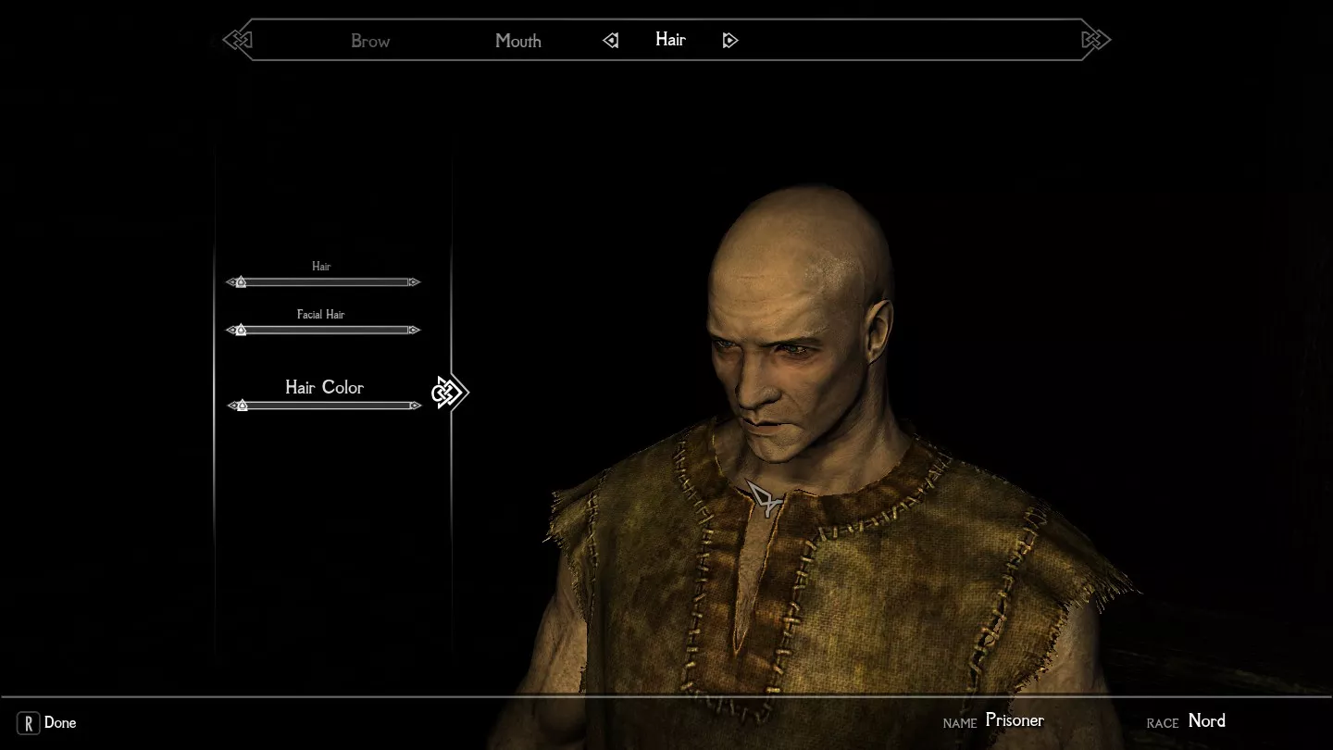Click the RACE label
The width and height of the screenshot is (1333, 750).
[x=1163, y=723]
